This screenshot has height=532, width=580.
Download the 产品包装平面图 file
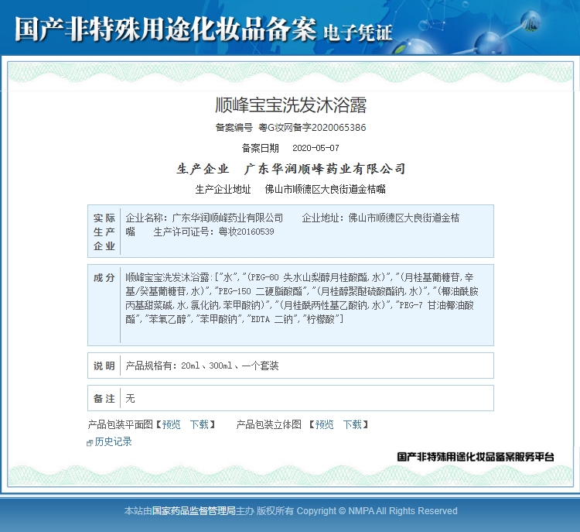(199, 424)
